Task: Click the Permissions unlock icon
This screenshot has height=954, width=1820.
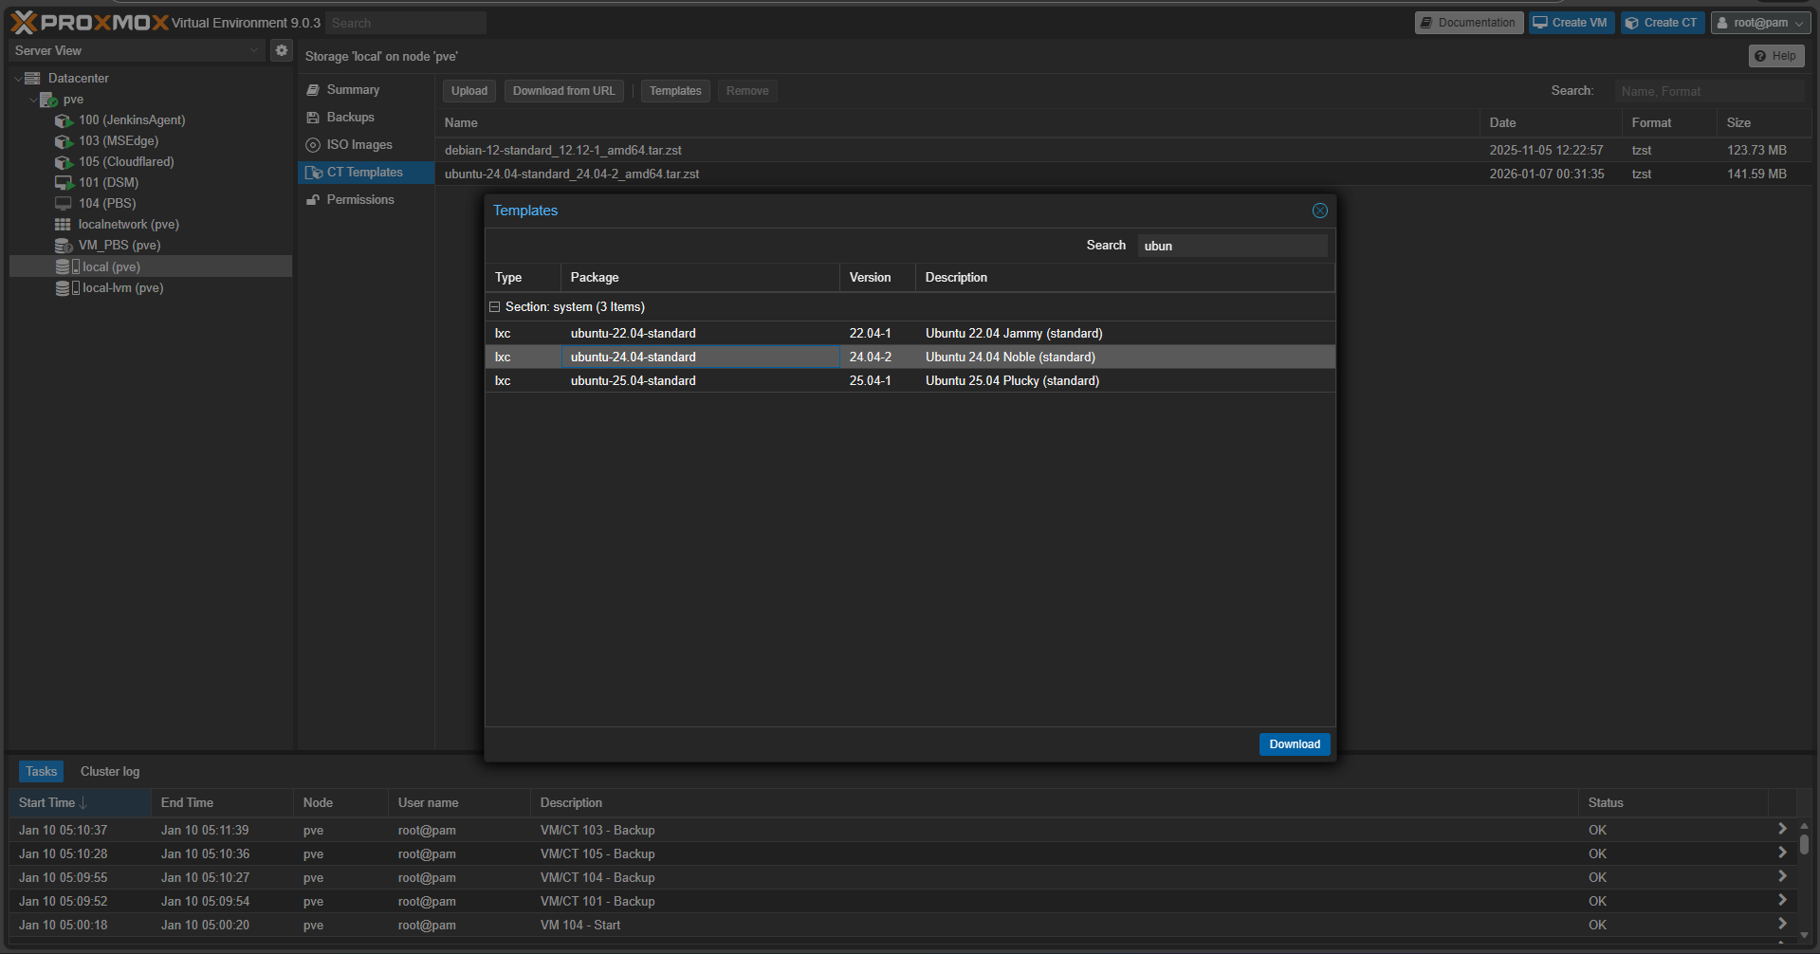Action: click(x=313, y=200)
